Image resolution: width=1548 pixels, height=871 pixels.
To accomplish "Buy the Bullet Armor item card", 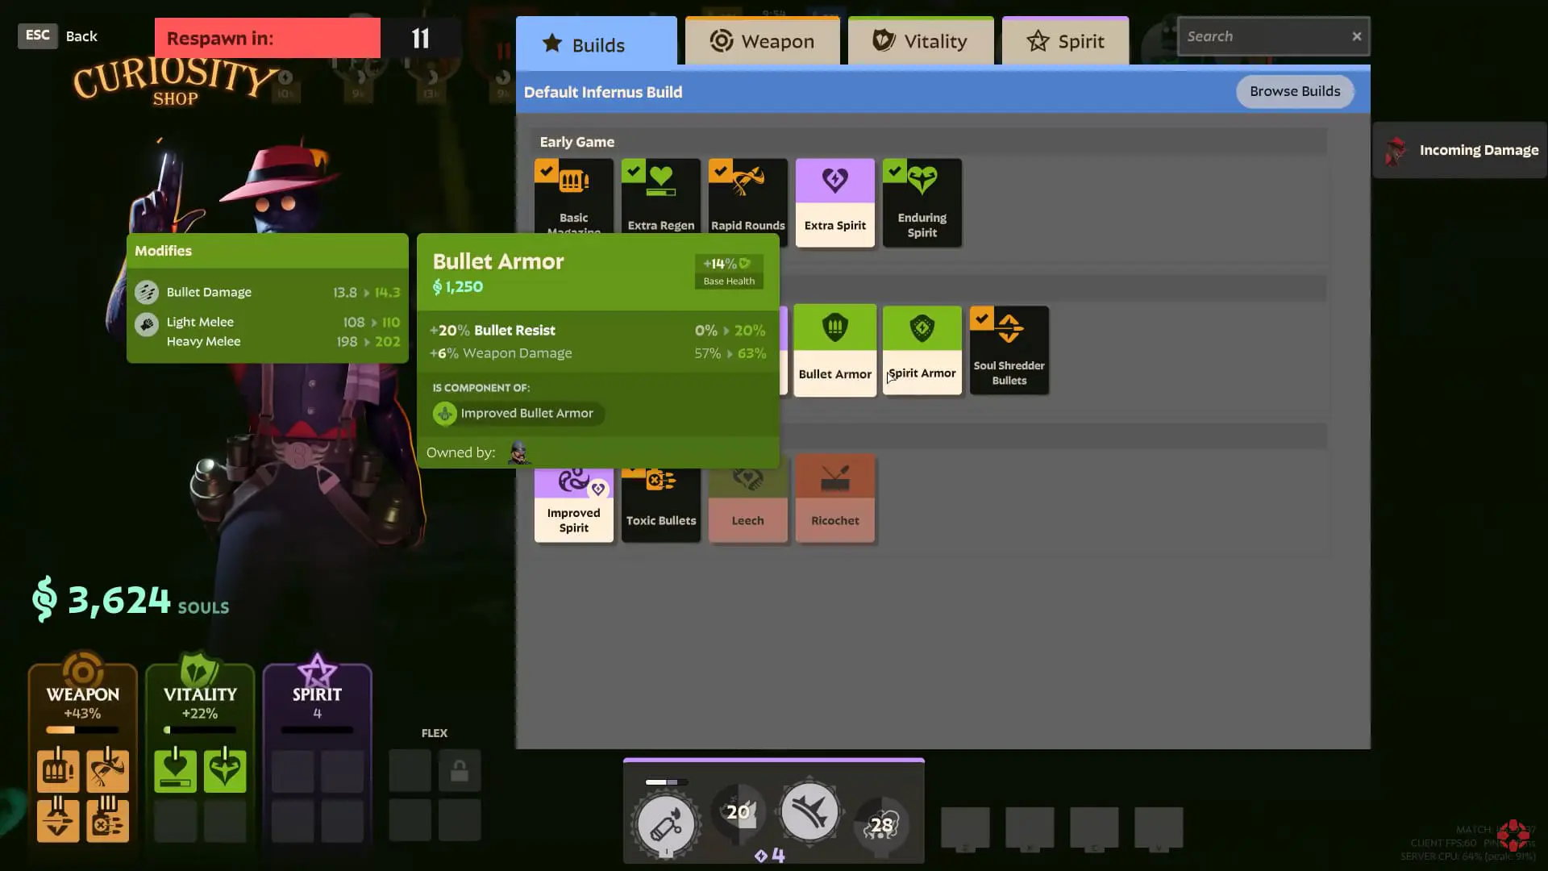I will (x=834, y=350).
